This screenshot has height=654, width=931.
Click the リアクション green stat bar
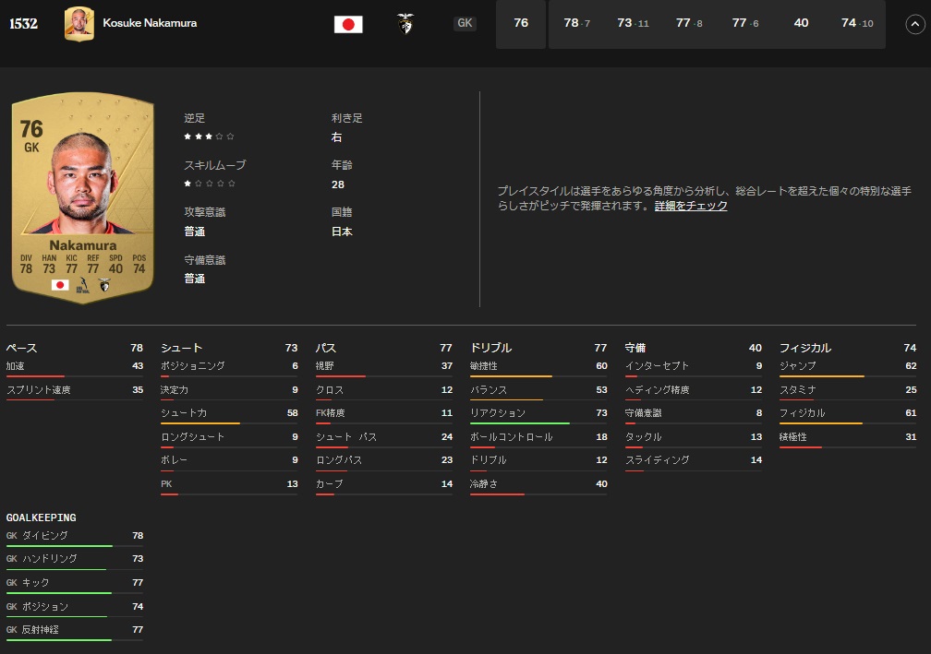pos(520,423)
